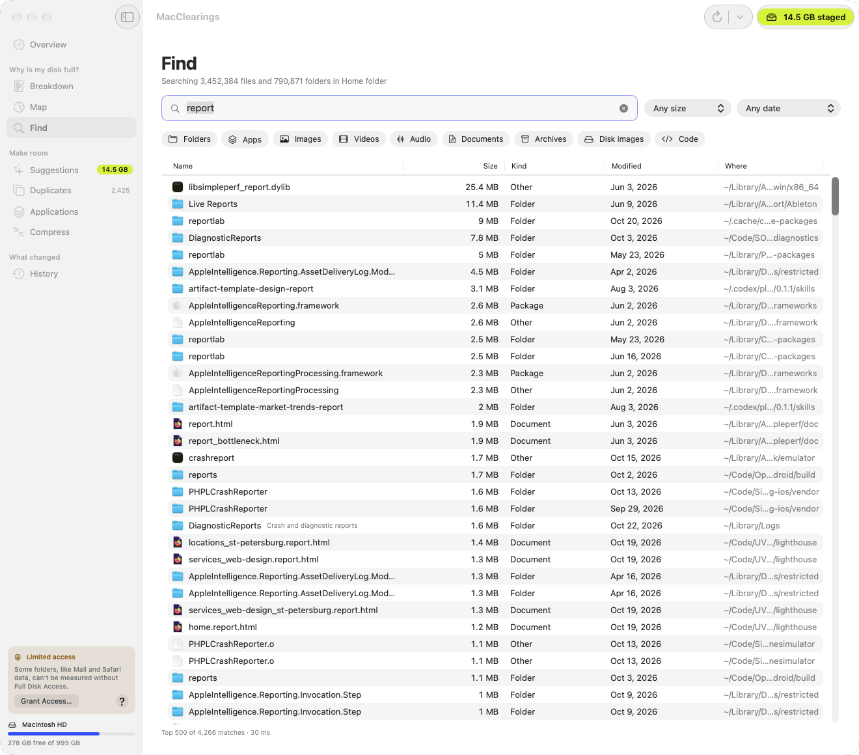Click the report.html document icon
Viewport: 859px width, 755px height.
178,424
